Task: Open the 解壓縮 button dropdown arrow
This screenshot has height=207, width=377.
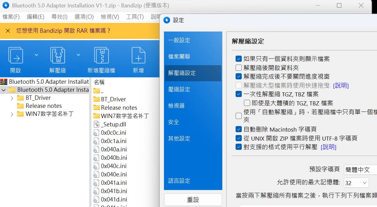Action: (x=78, y=55)
